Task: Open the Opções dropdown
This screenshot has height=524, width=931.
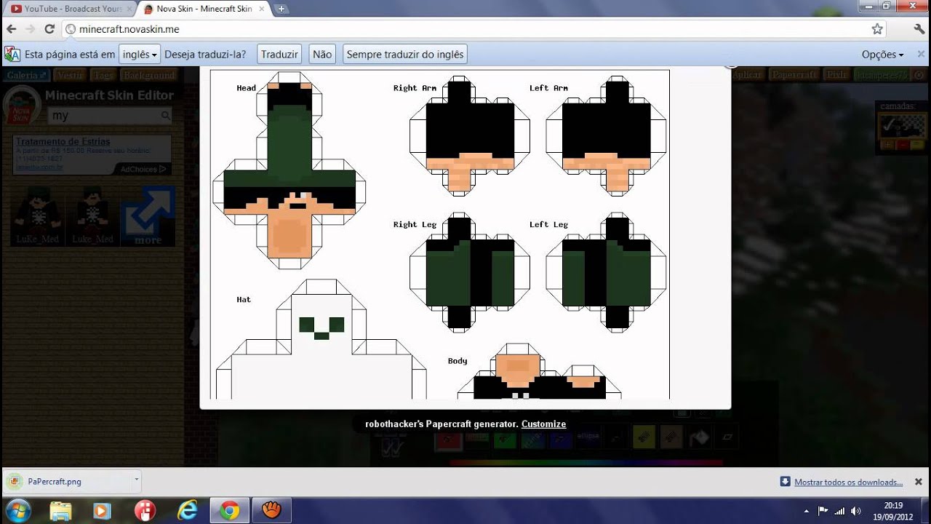Action: [x=883, y=55]
